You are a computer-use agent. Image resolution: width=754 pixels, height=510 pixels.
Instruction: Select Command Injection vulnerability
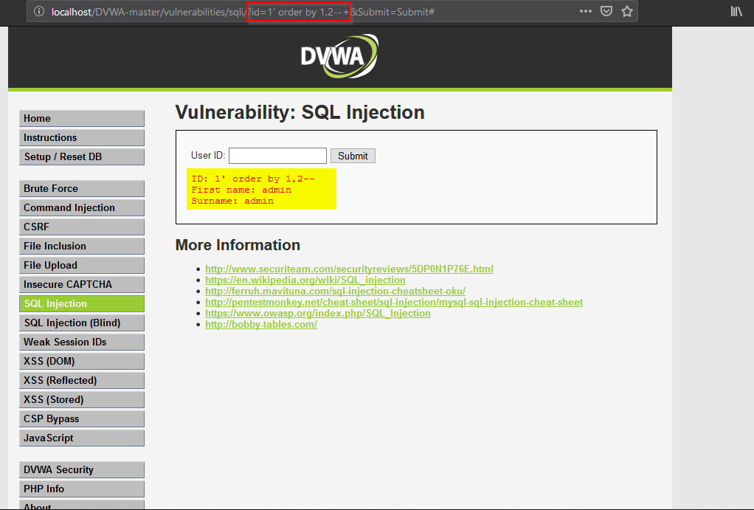[82, 208]
